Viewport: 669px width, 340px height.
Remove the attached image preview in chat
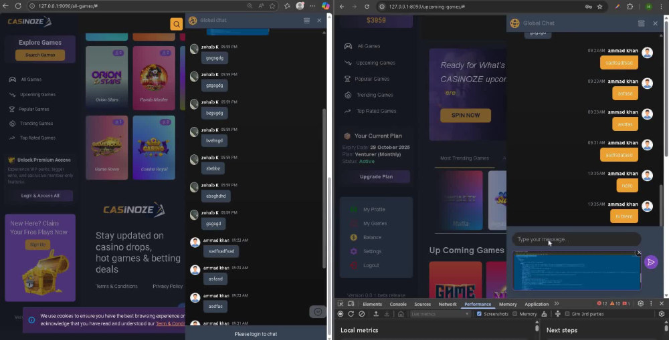pyautogui.click(x=639, y=253)
